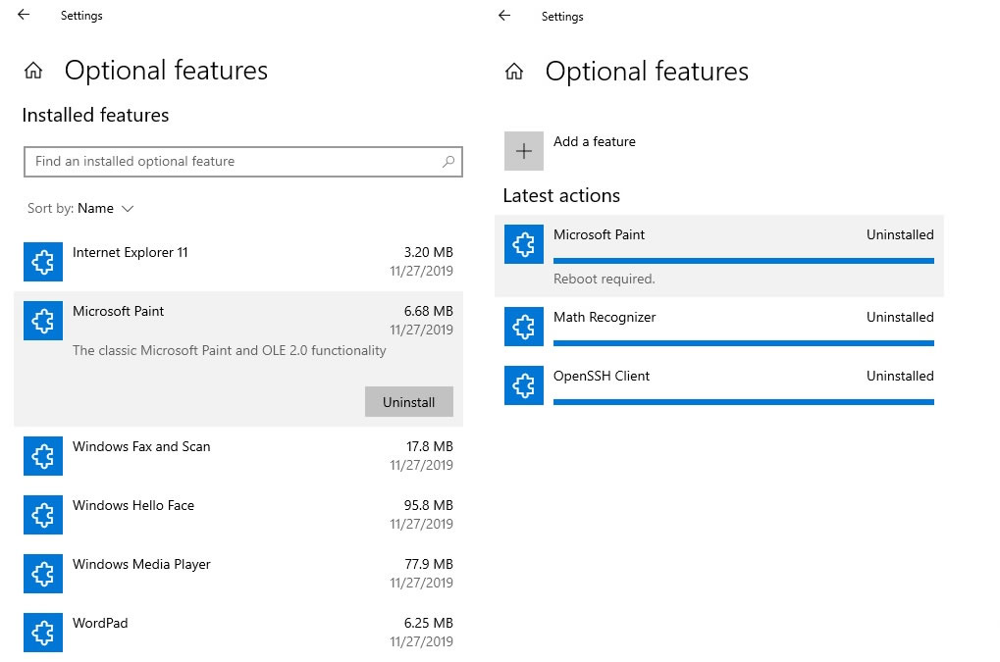The image size is (1000, 662).
Task: Click the WordPad feature icon
Action: point(43,633)
